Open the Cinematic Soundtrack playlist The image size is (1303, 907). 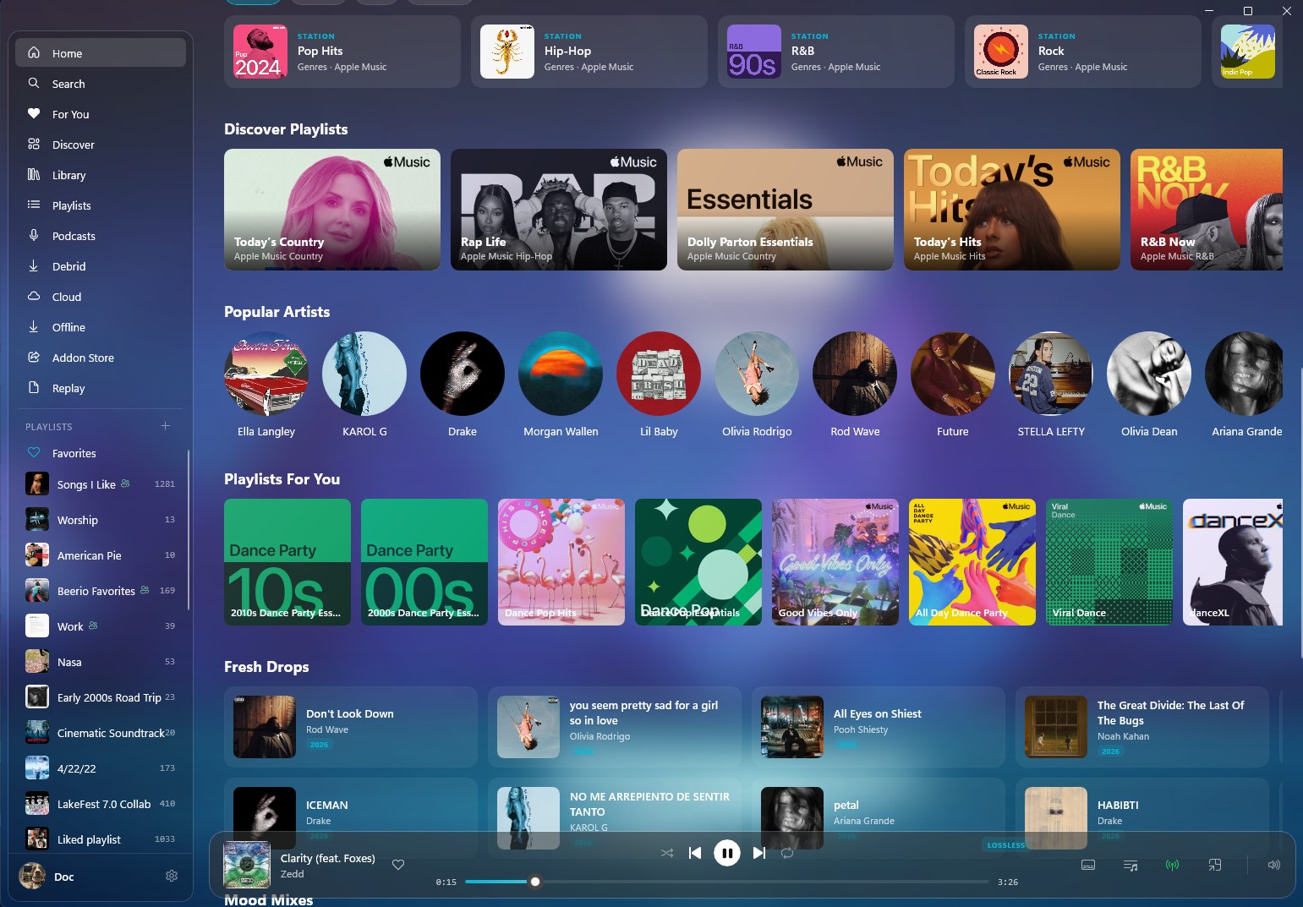coord(101,733)
